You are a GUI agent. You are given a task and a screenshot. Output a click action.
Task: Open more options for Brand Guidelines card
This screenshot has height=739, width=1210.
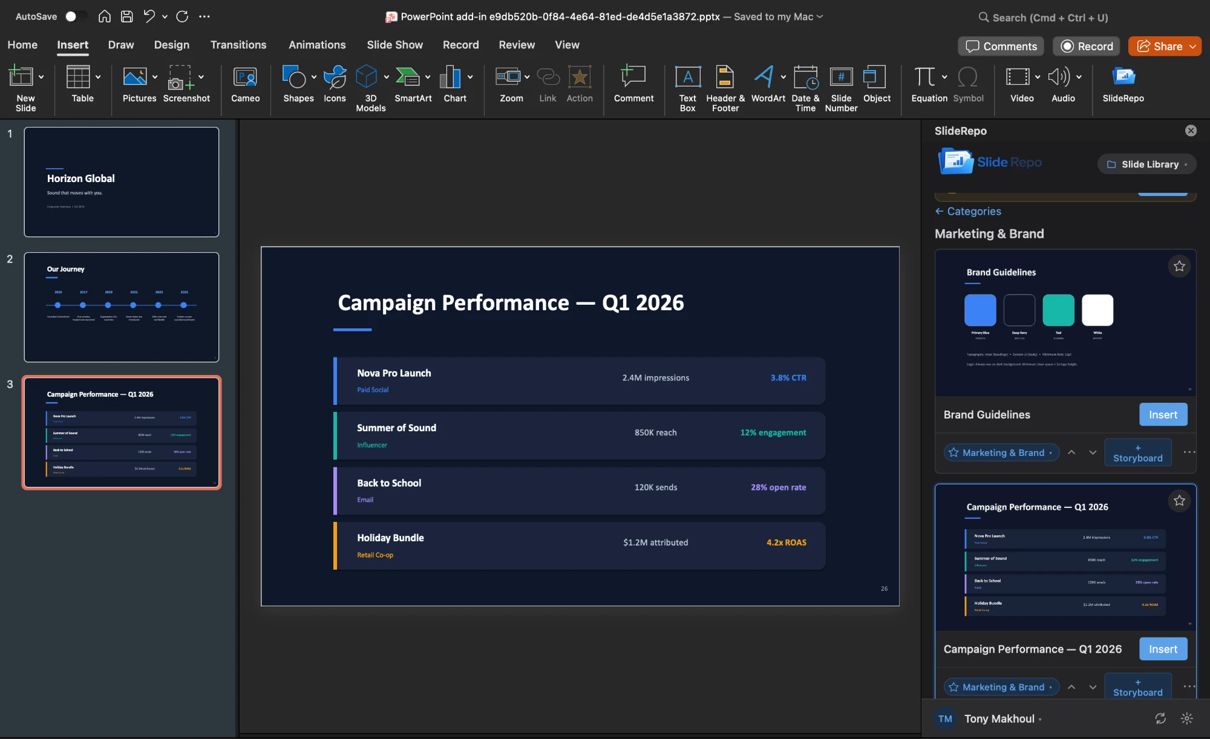[x=1189, y=452]
